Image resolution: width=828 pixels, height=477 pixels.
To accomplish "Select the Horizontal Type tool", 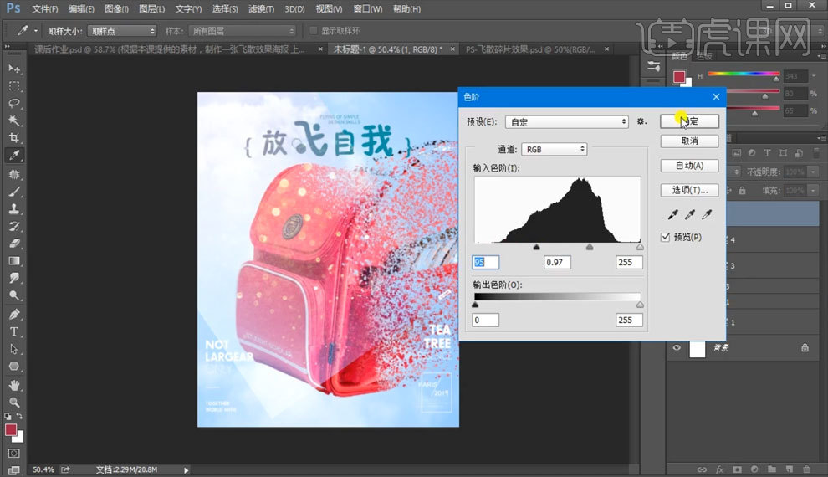I will [14, 331].
